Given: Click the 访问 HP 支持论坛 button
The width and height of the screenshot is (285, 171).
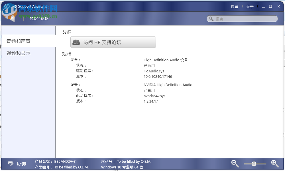Looking at the screenshot, I should pyautogui.click(x=113, y=42).
